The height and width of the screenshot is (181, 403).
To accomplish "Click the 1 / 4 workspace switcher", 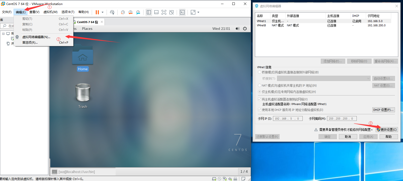I will (x=244, y=171).
